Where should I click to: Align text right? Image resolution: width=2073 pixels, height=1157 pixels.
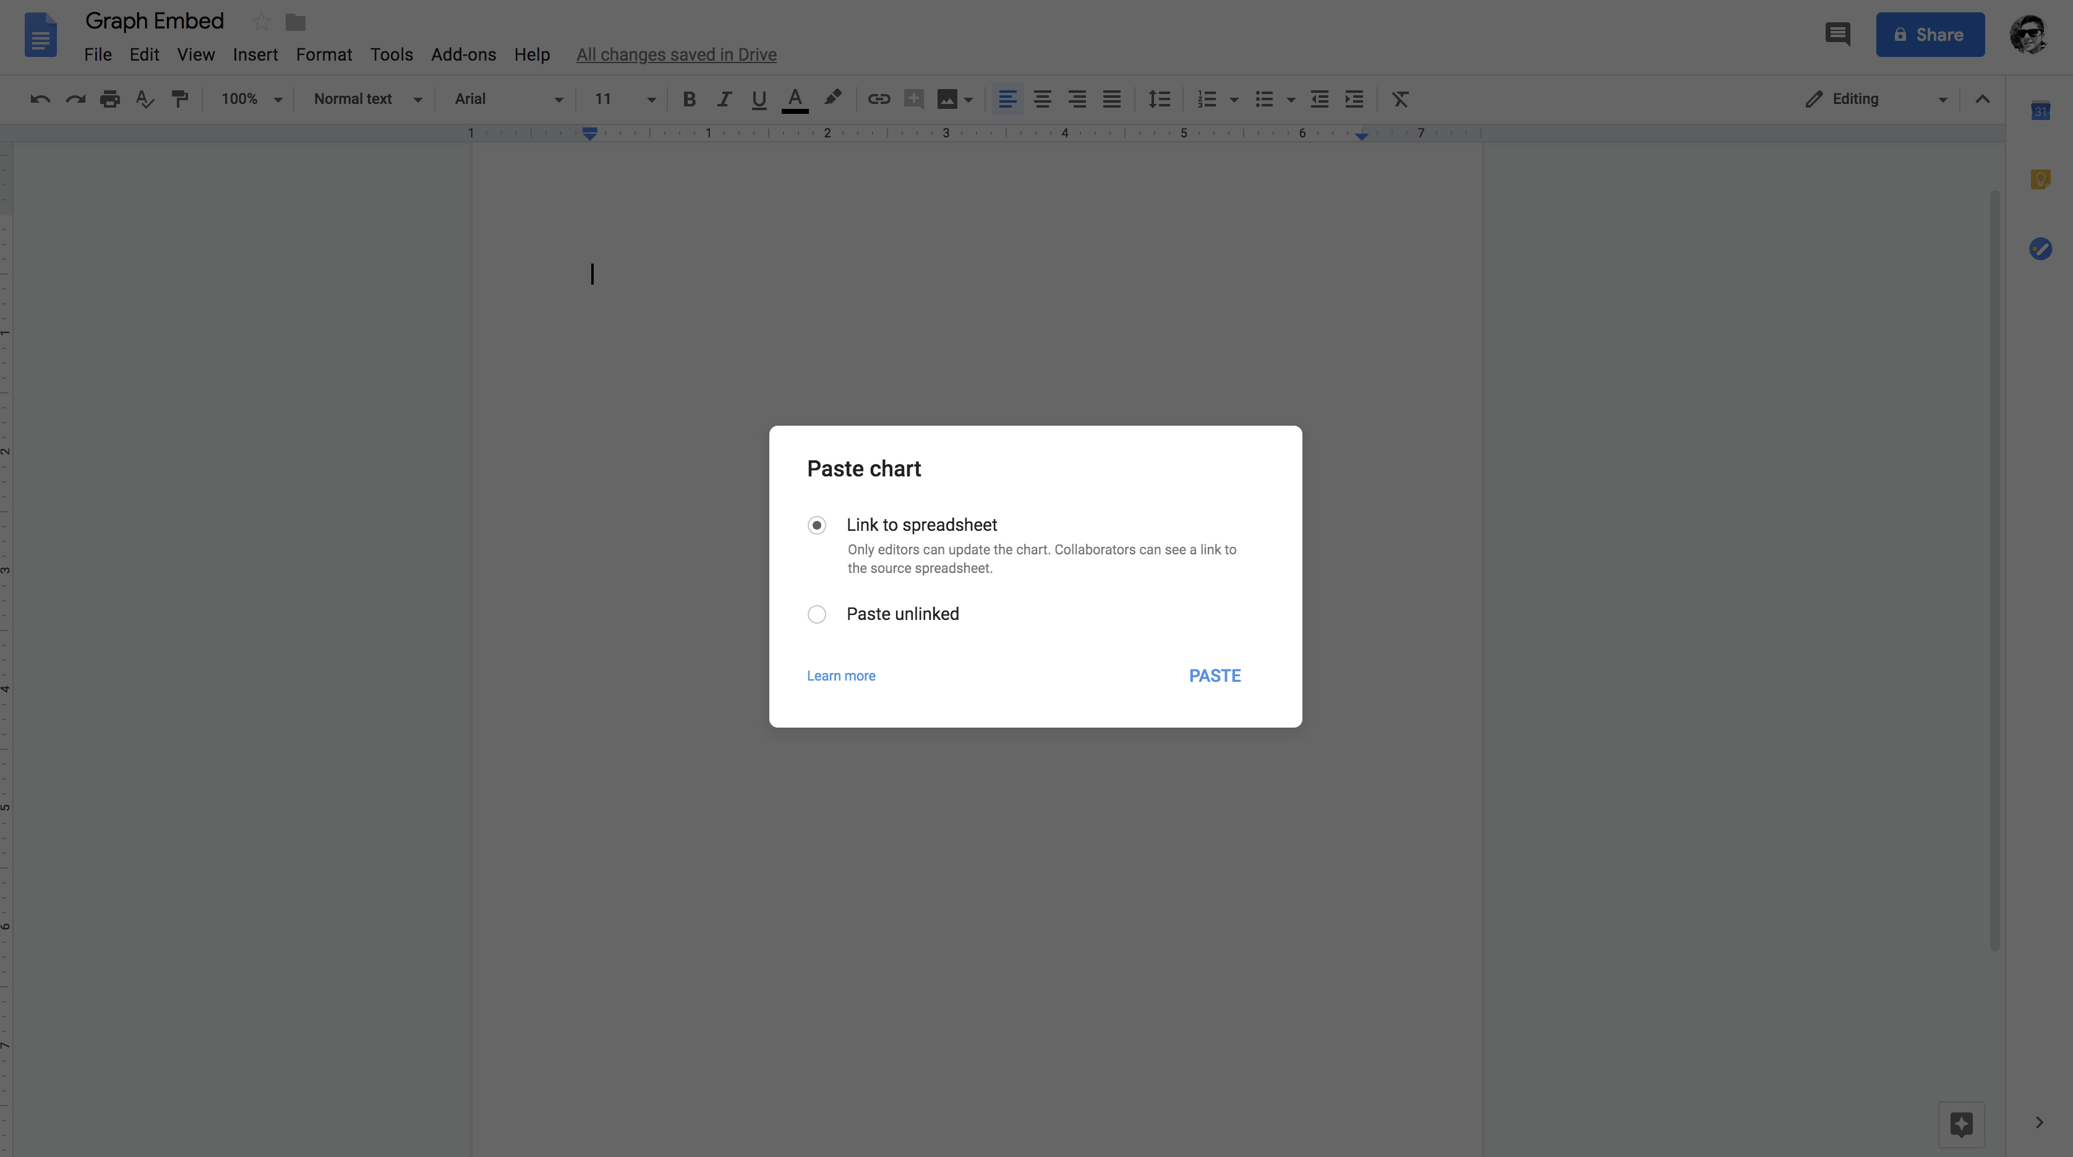point(1077,99)
